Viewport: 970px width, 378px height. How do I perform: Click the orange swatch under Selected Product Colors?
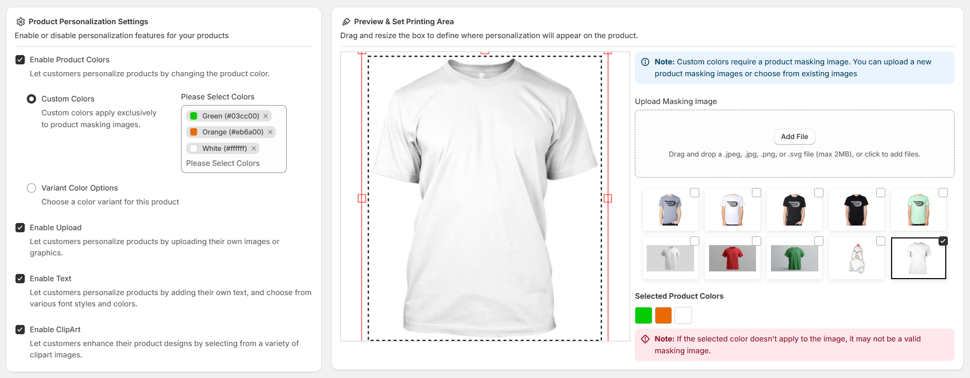point(663,315)
